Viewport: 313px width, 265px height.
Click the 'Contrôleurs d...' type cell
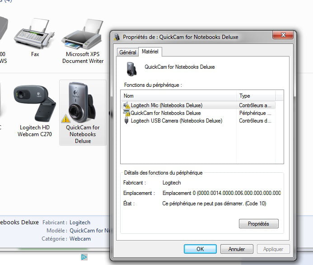click(x=255, y=121)
